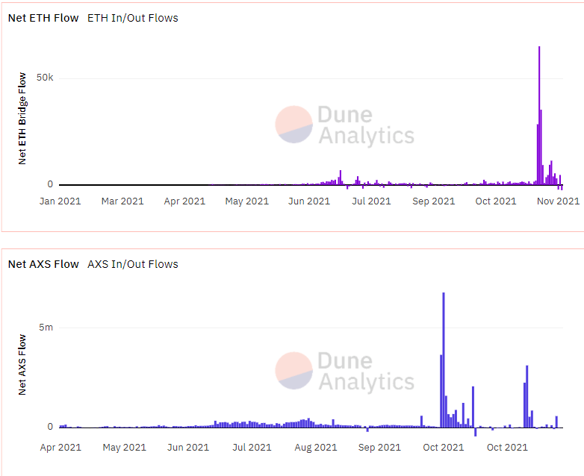This screenshot has width=584, height=476.
Task: Click the Dune logo in the ETH chart
Action: (x=293, y=125)
